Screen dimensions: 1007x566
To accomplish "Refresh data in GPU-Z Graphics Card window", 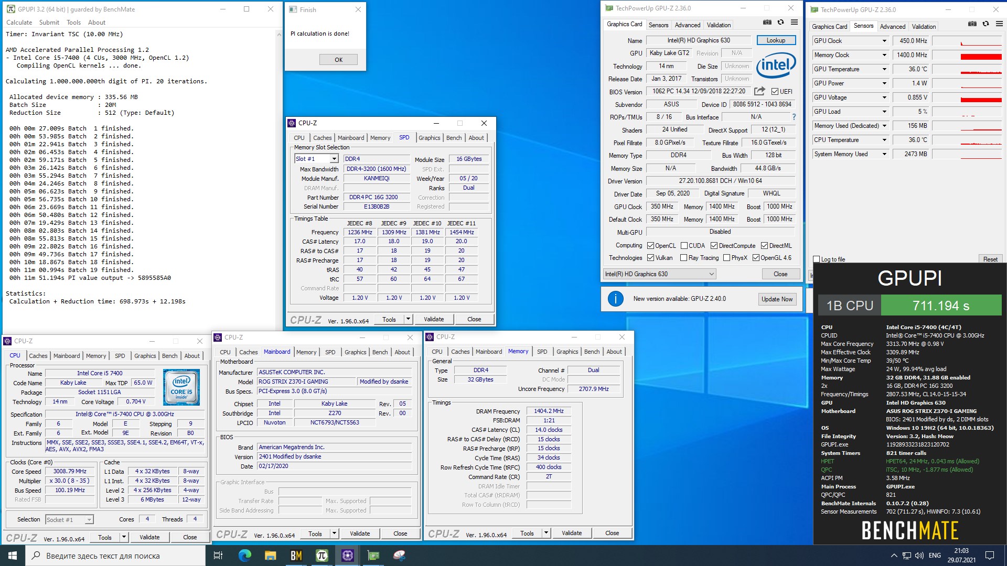I will pyautogui.click(x=780, y=22).
